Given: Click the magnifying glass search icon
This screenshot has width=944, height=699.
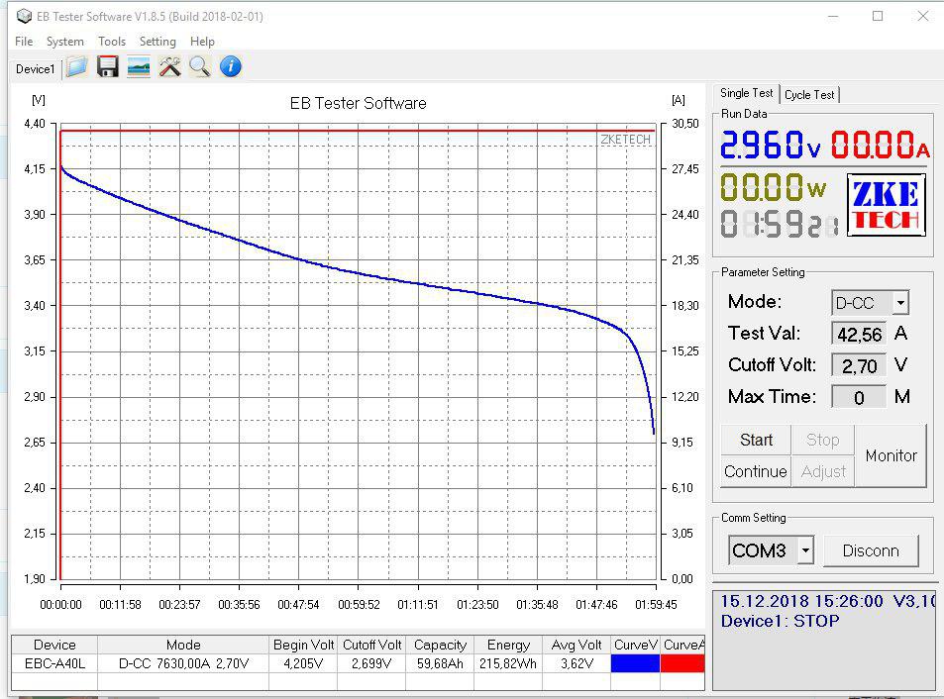Looking at the screenshot, I should [200, 66].
